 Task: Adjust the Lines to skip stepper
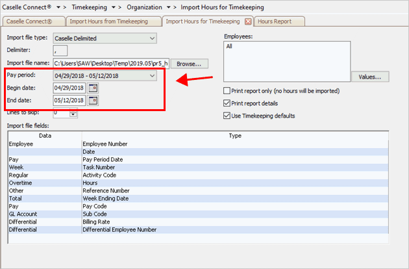(x=73, y=114)
